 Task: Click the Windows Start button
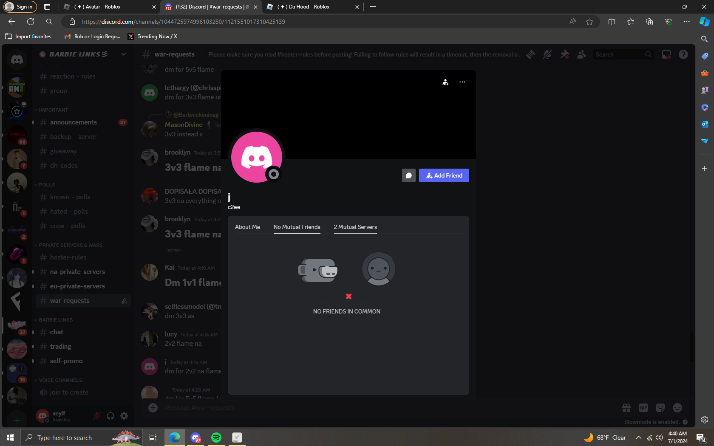[10, 438]
